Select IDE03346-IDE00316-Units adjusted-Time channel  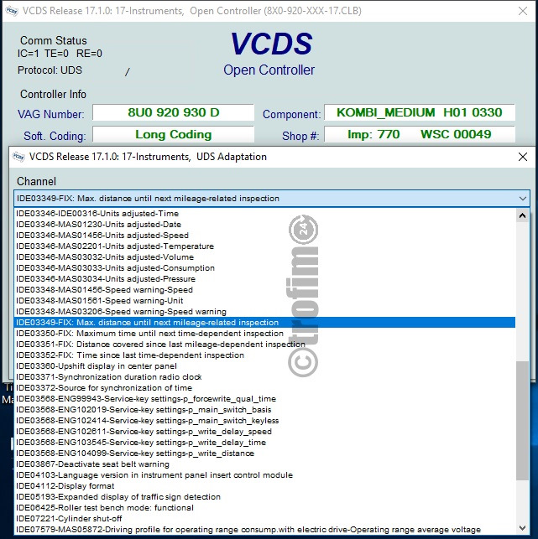pyautogui.click(x=264, y=214)
